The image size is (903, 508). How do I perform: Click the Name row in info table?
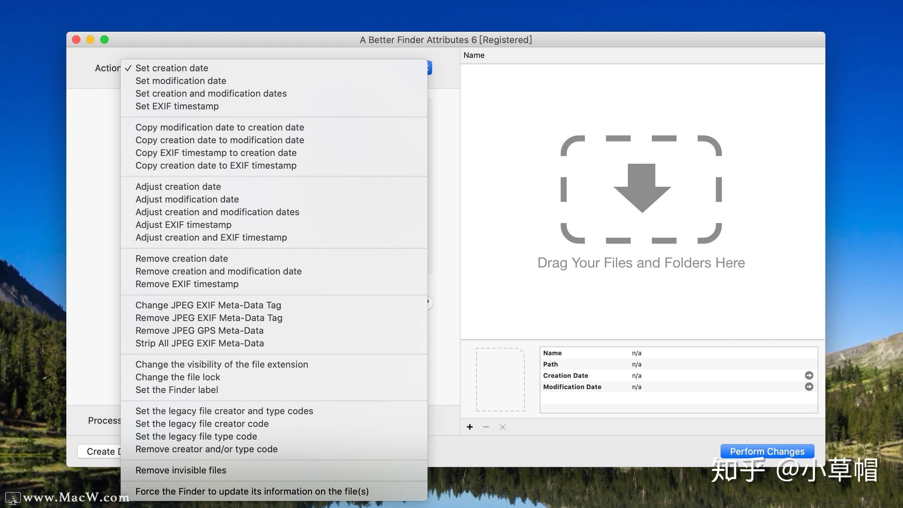click(x=679, y=353)
